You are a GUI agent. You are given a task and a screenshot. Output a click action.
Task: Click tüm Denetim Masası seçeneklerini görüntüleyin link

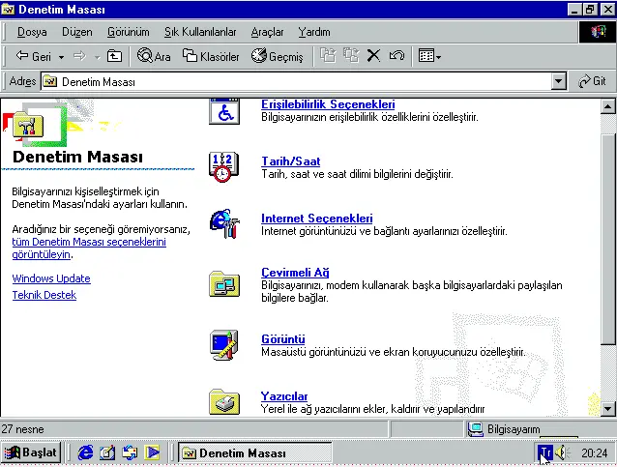pyautogui.click(x=89, y=248)
